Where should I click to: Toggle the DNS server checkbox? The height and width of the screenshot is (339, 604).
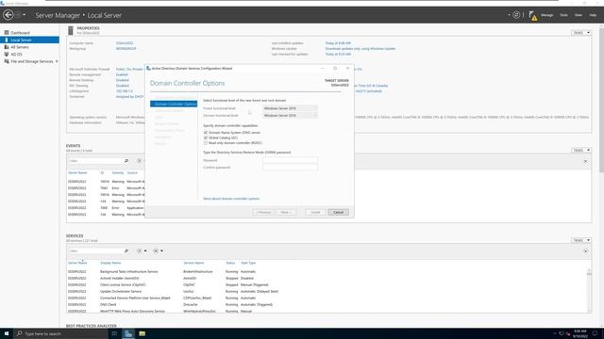click(206, 132)
